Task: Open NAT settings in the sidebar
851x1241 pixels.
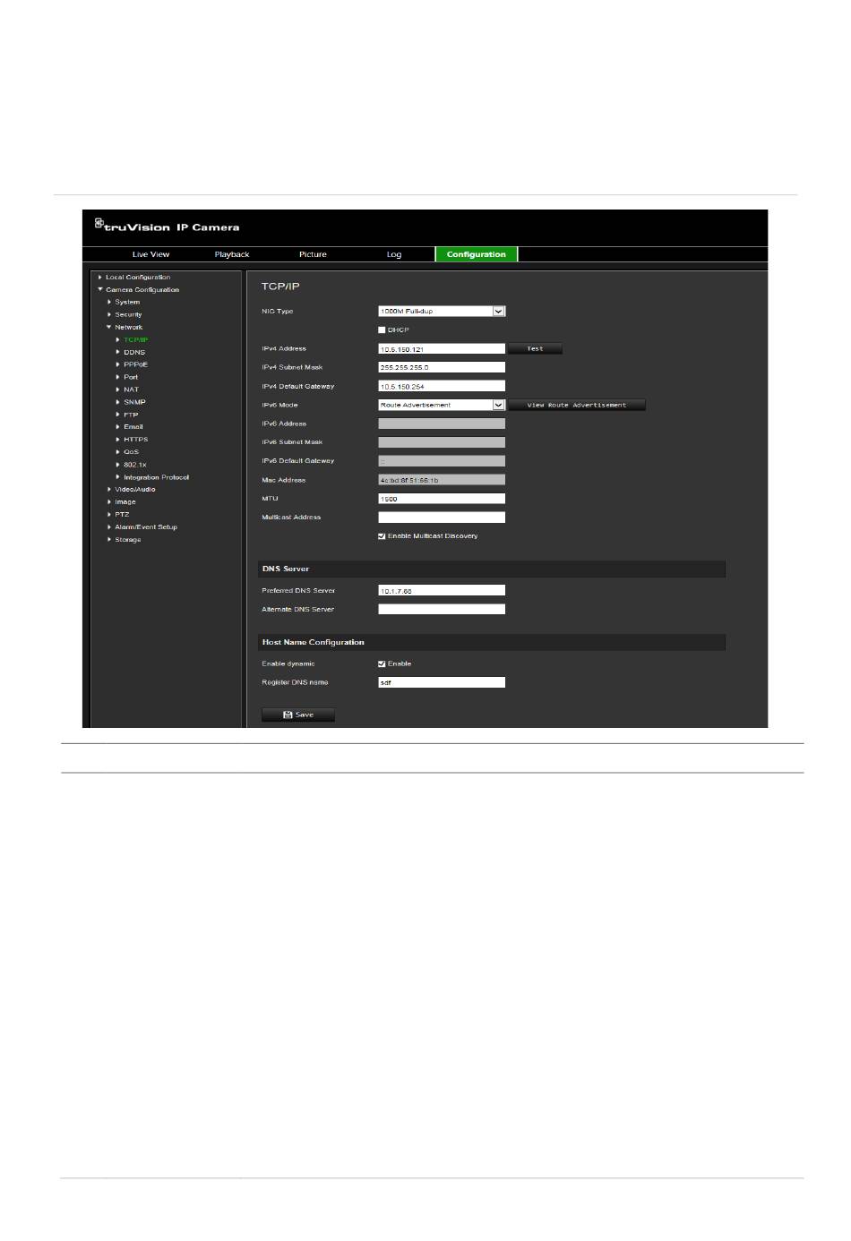Action: pos(131,389)
